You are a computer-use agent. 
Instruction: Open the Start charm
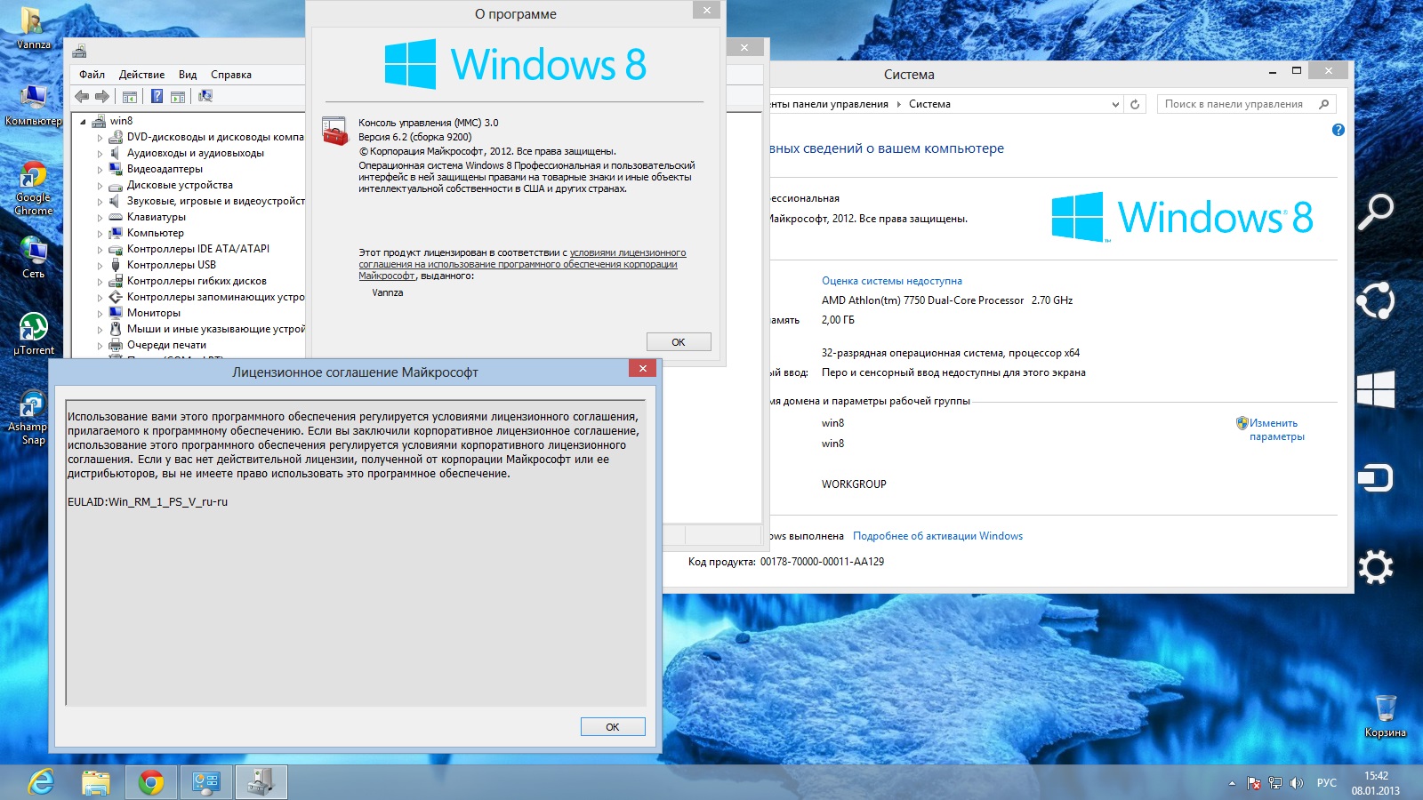(x=1375, y=389)
